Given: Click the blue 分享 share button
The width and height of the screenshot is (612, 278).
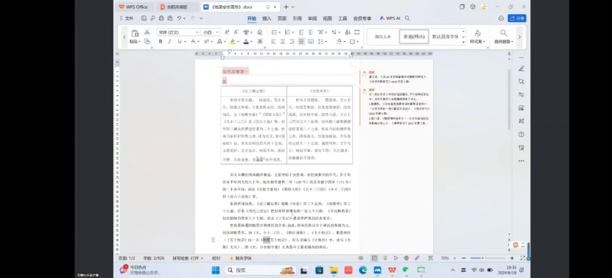Looking at the screenshot, I should click(x=517, y=18).
